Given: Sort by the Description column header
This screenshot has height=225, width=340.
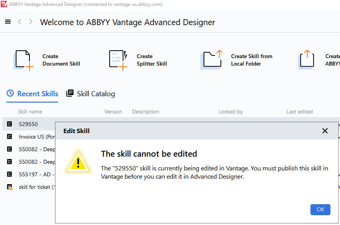Looking at the screenshot, I should pyautogui.click(x=145, y=112).
